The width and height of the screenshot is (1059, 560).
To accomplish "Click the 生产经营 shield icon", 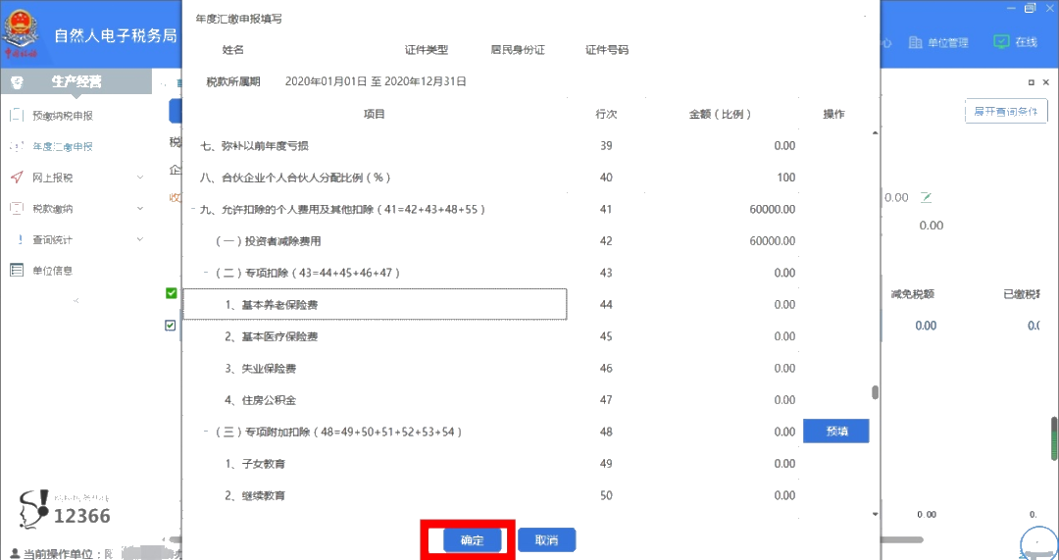I will [x=18, y=82].
